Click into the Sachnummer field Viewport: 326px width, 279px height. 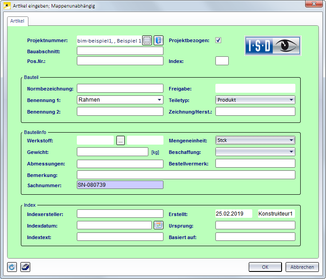[x=120, y=185]
